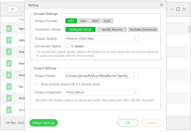Select WAV output format
Viewport: 191px width, 132px height.
(95, 21)
